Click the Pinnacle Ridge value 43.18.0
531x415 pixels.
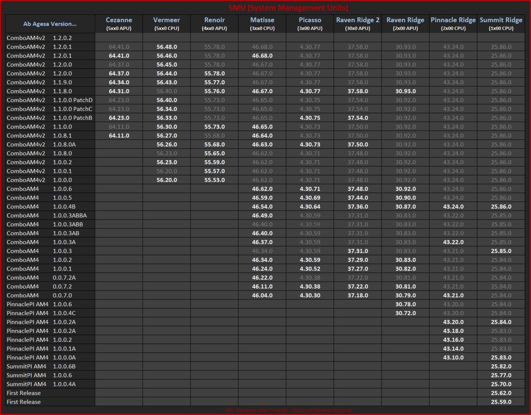point(453,331)
